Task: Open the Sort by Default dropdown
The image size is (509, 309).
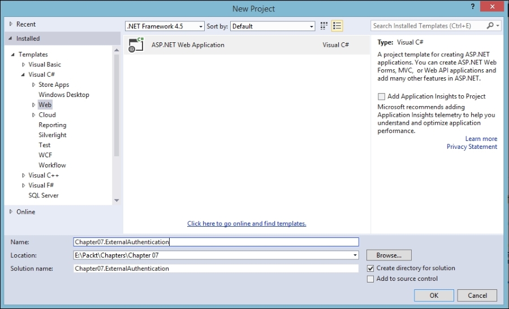Action: 273,27
